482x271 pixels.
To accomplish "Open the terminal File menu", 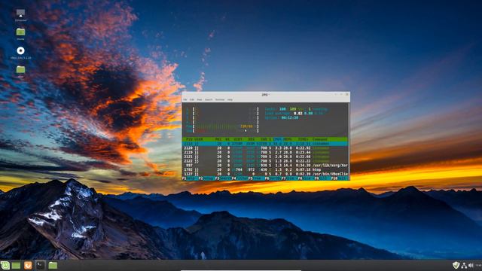I will click(185, 100).
